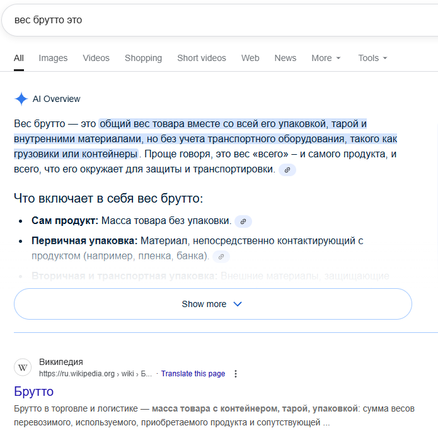Open the More dropdown menu
This screenshot has height=443, width=438.
click(x=326, y=58)
